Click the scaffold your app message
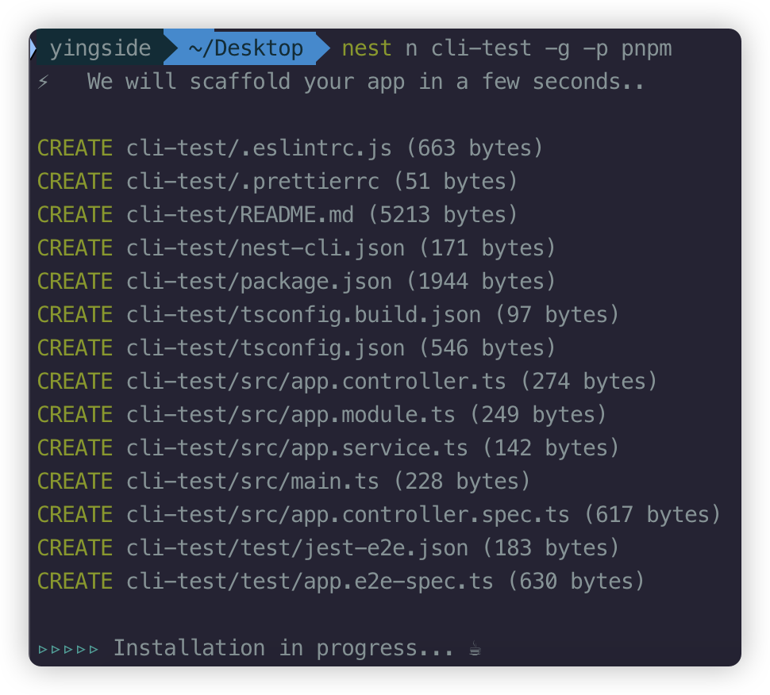Viewport: 770px width, 695px height. 365,82
